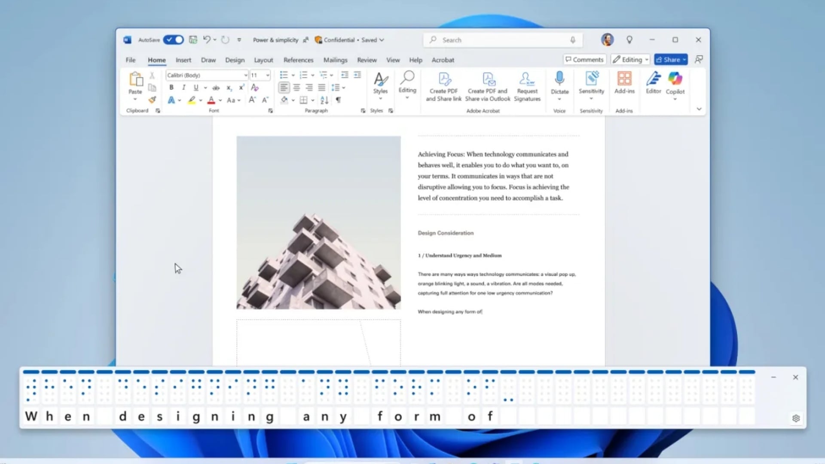The width and height of the screenshot is (825, 464).
Task: Increase paragraph indent
Action: pyautogui.click(x=357, y=75)
